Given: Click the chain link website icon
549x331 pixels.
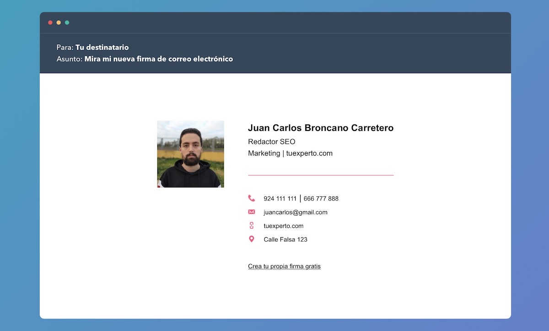Looking at the screenshot, I should point(252,225).
